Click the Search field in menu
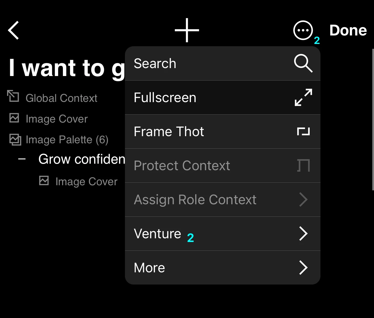 click(223, 64)
